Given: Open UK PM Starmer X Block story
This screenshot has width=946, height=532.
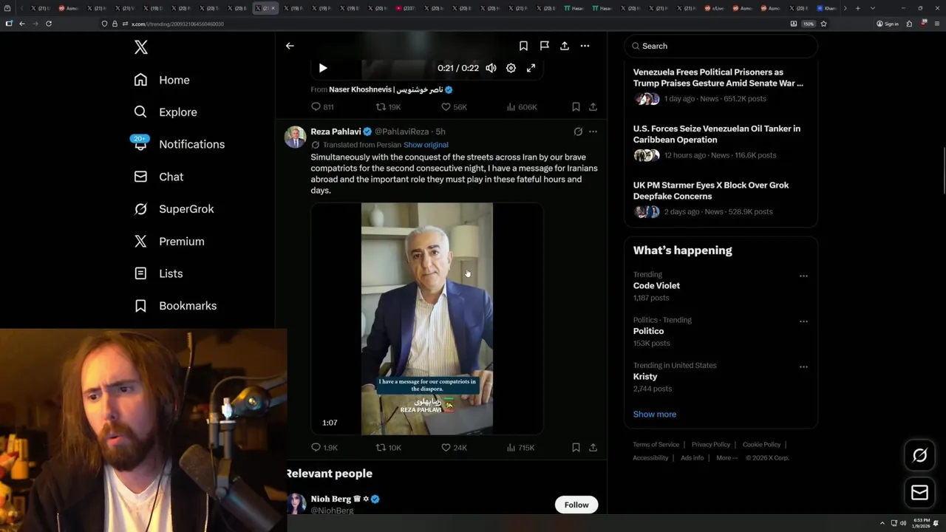Looking at the screenshot, I should point(721,198).
